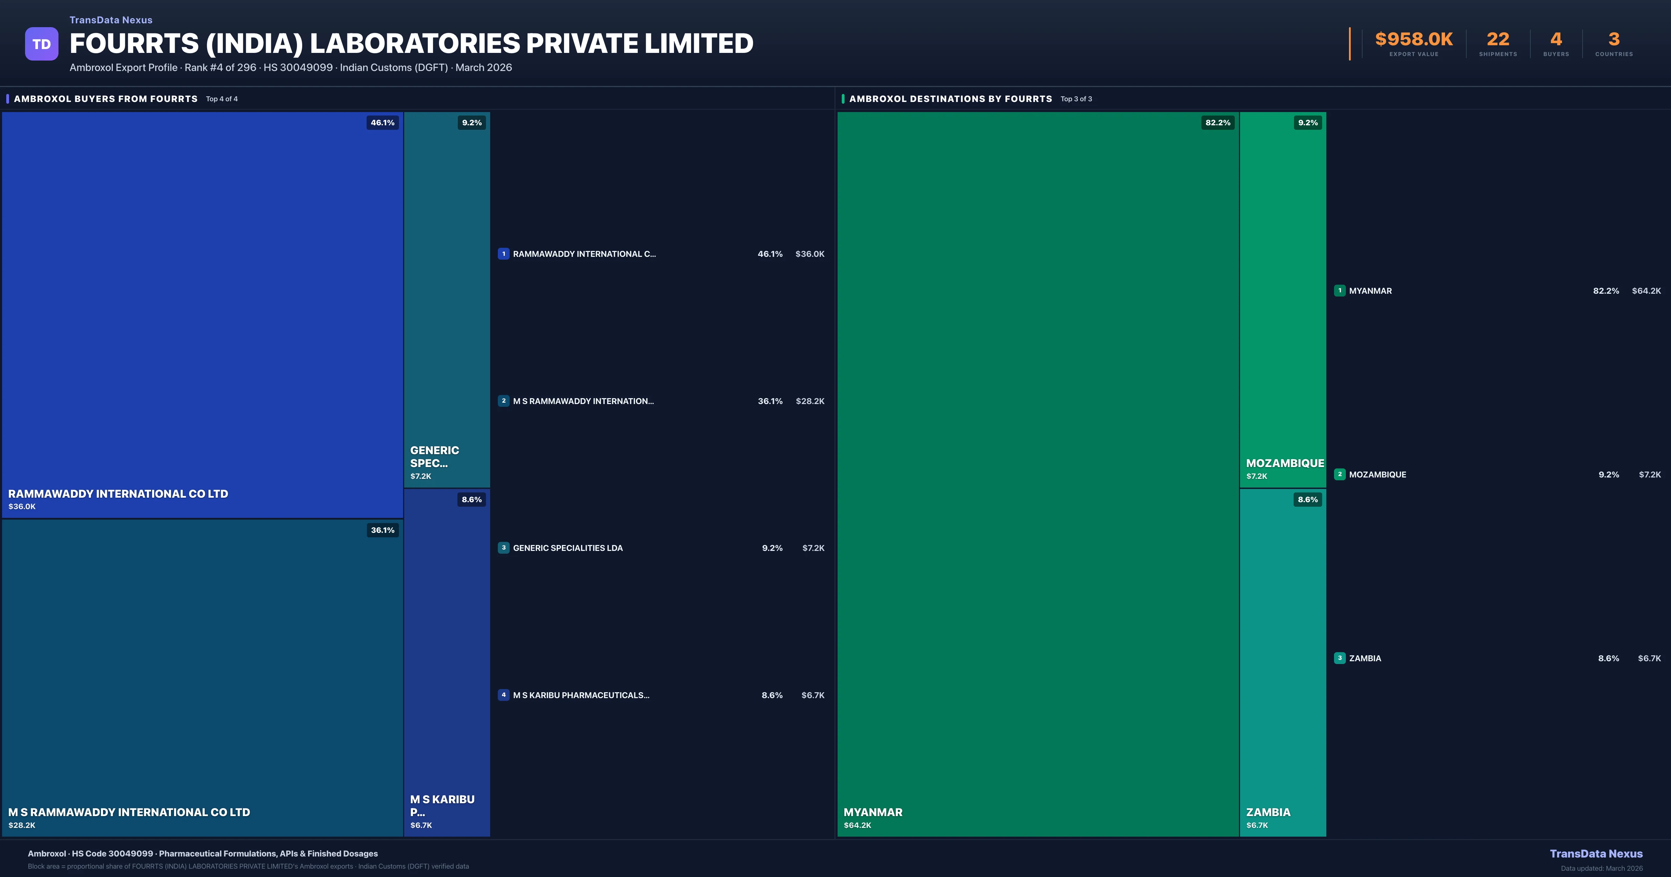The height and width of the screenshot is (877, 1671).
Task: Click rank badge 3 beside Zambia legend
Action: pyautogui.click(x=1340, y=658)
